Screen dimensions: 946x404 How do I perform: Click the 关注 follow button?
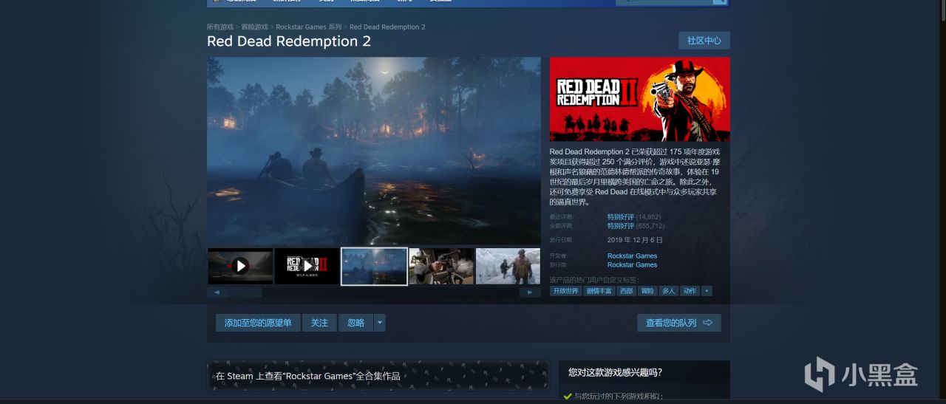[x=319, y=323]
